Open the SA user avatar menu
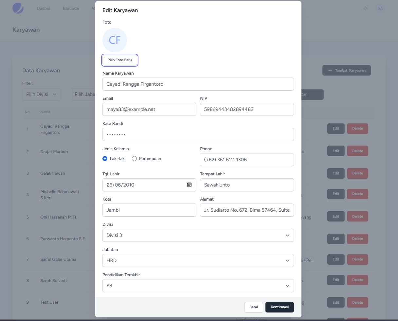The width and height of the screenshot is (398, 321). click(380, 8)
